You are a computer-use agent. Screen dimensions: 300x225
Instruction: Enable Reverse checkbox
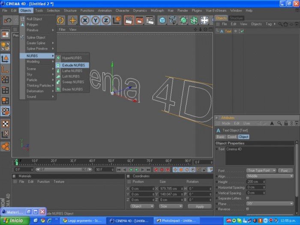tap(248, 209)
